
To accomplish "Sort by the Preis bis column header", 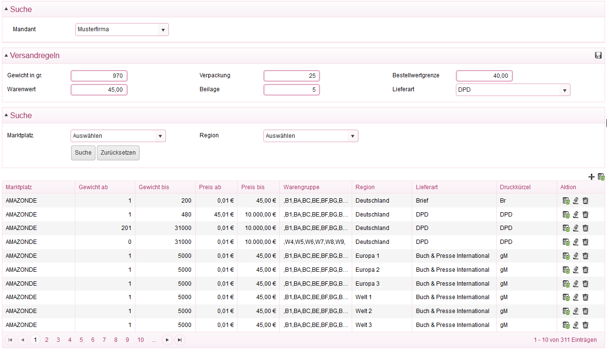I will 259,187.
